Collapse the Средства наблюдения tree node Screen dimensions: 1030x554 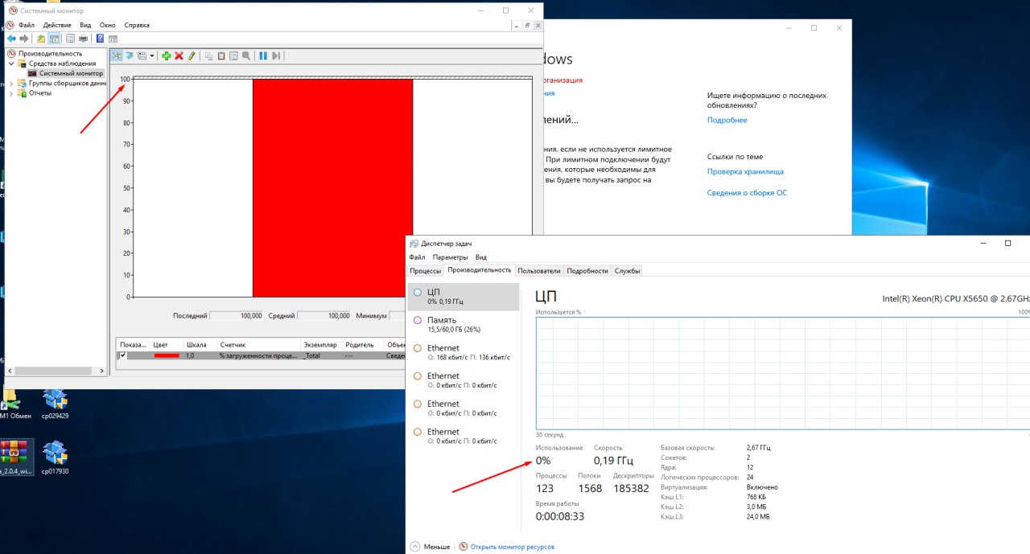(11, 64)
